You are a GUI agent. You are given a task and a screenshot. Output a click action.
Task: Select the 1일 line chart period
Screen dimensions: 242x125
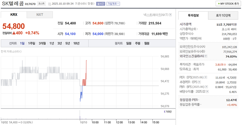pos(22,43)
